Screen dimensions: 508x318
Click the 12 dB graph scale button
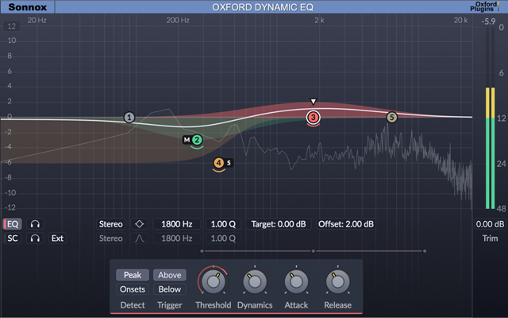pyautogui.click(x=12, y=26)
